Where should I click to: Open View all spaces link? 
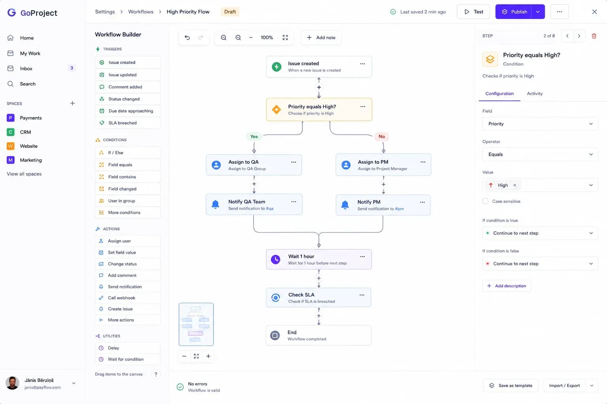pyautogui.click(x=24, y=174)
